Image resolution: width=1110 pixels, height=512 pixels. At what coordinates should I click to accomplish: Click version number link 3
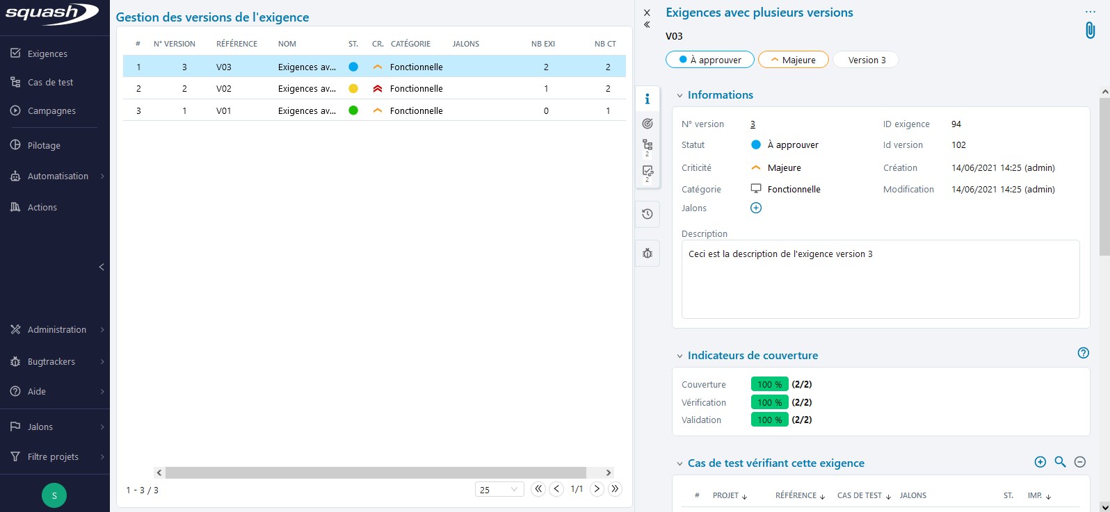click(x=753, y=124)
